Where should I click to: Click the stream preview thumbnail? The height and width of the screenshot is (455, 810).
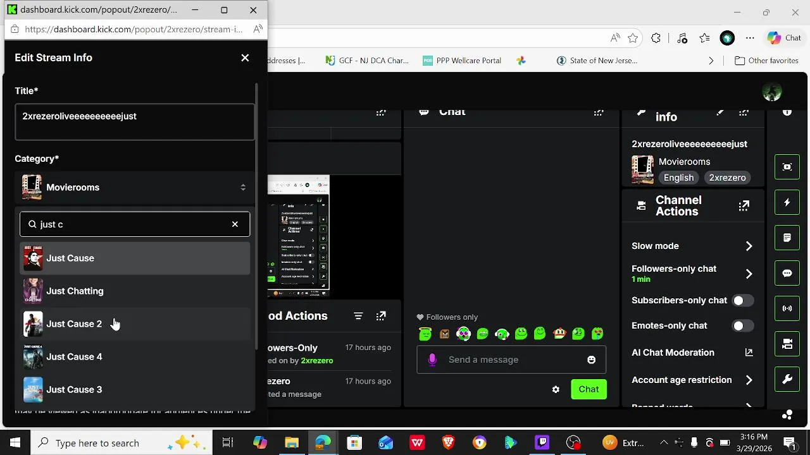pos(298,236)
